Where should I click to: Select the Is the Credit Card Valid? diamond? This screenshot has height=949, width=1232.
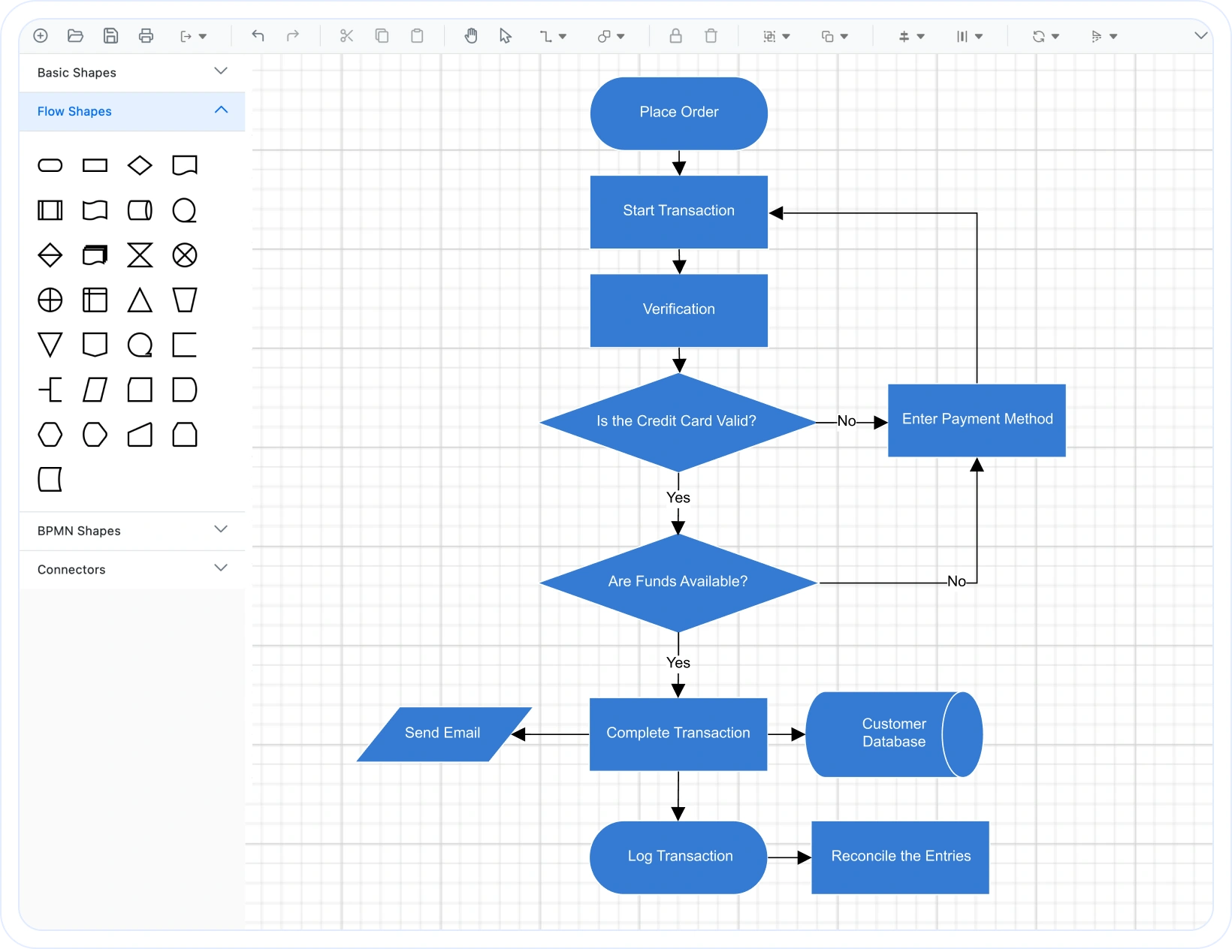(678, 422)
